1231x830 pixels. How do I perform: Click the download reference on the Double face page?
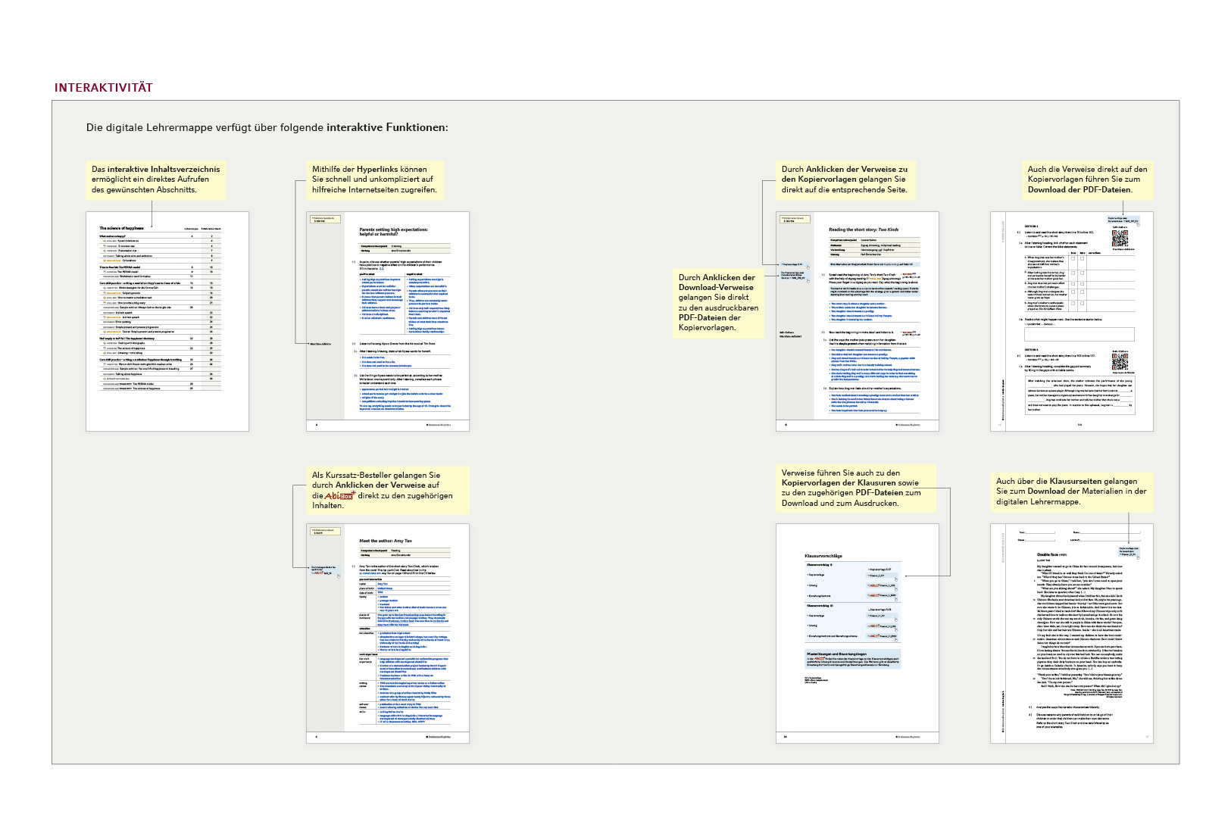[x=1128, y=551]
